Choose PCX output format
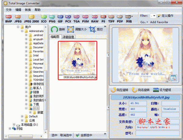183x140 pixels. pos(68,19)
